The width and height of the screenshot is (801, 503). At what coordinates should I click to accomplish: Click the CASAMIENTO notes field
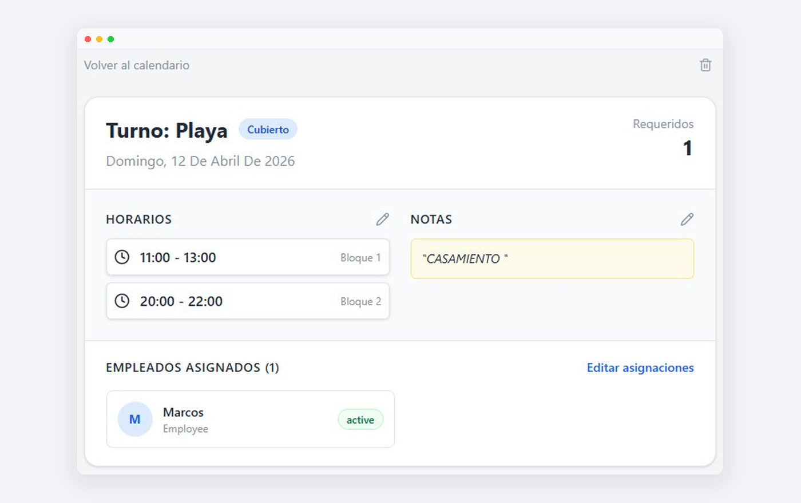(552, 259)
